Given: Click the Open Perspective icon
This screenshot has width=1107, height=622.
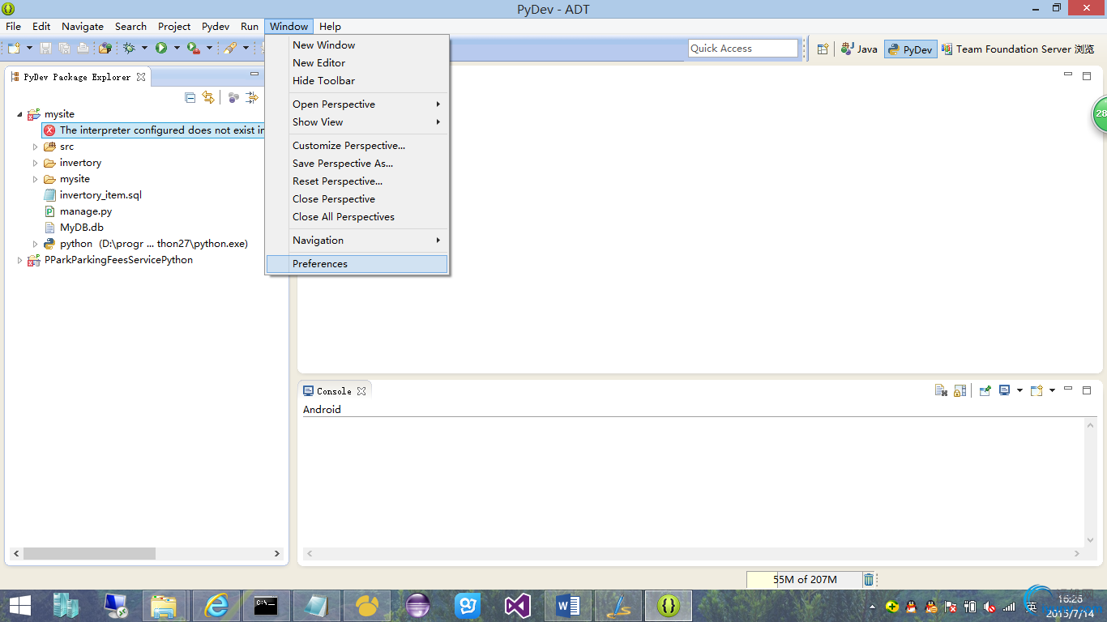Looking at the screenshot, I should (823, 49).
